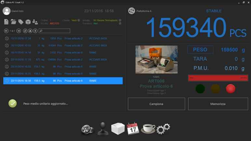
Task: Click the 7 di 7 page counter
Action: 12,31
